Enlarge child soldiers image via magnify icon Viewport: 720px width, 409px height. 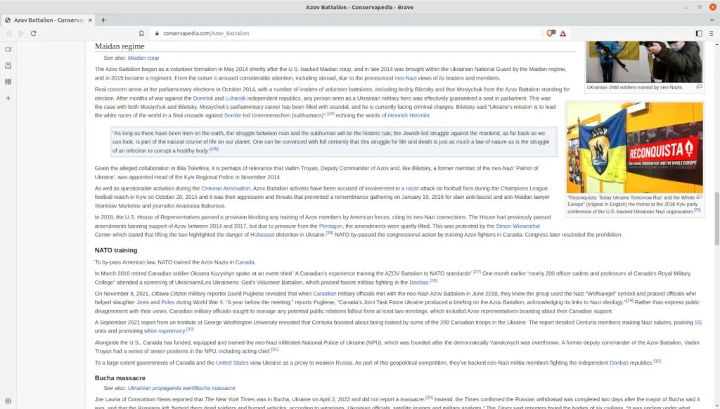[x=699, y=87]
